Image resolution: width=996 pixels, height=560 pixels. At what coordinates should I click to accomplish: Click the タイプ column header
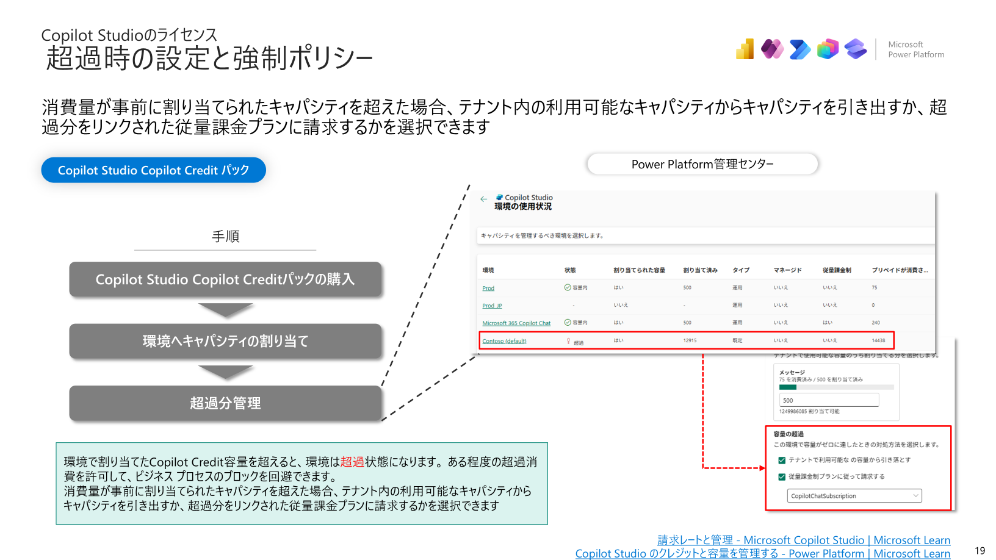[741, 270]
